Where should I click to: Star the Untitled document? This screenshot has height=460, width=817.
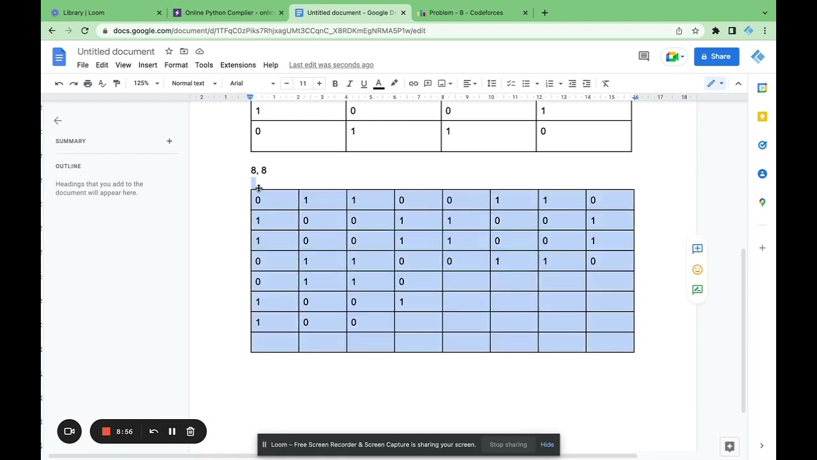tap(169, 51)
